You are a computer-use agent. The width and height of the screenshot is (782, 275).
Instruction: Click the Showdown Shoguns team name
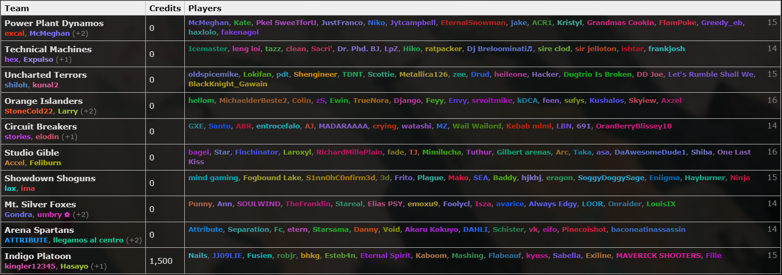[x=50, y=179]
